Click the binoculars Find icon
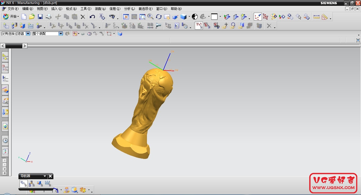The height and width of the screenshot is (195, 361). (x=112, y=17)
